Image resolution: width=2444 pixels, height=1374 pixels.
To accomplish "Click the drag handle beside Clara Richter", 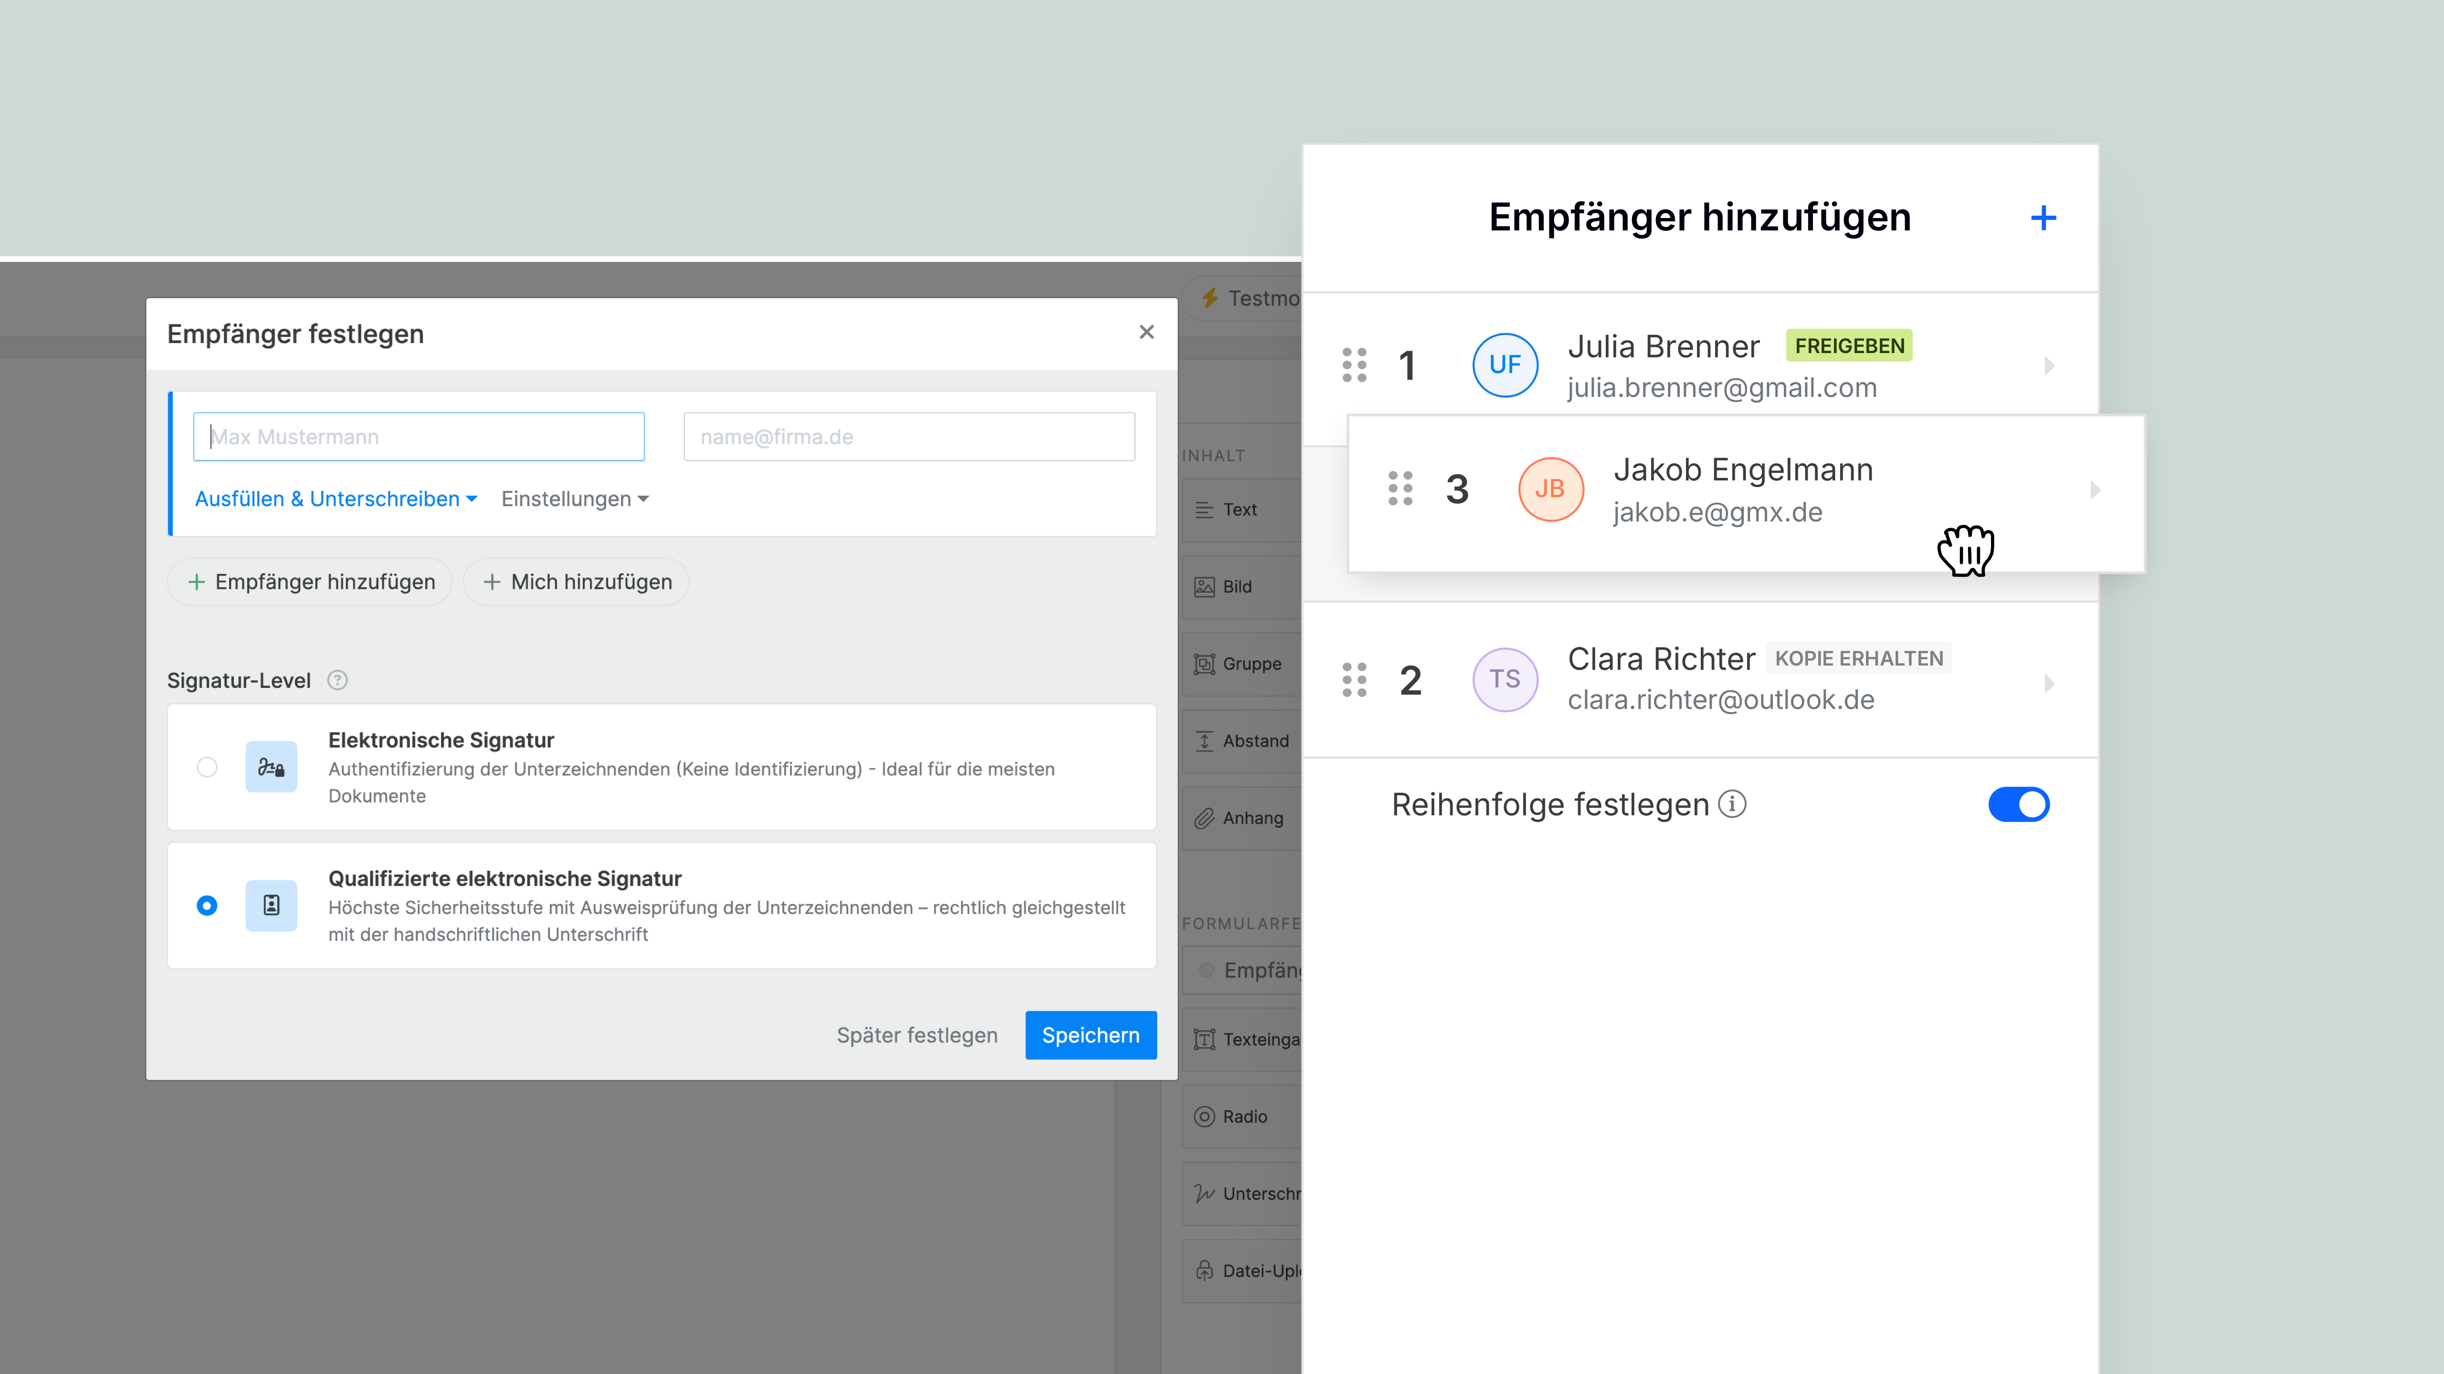I will (1355, 680).
